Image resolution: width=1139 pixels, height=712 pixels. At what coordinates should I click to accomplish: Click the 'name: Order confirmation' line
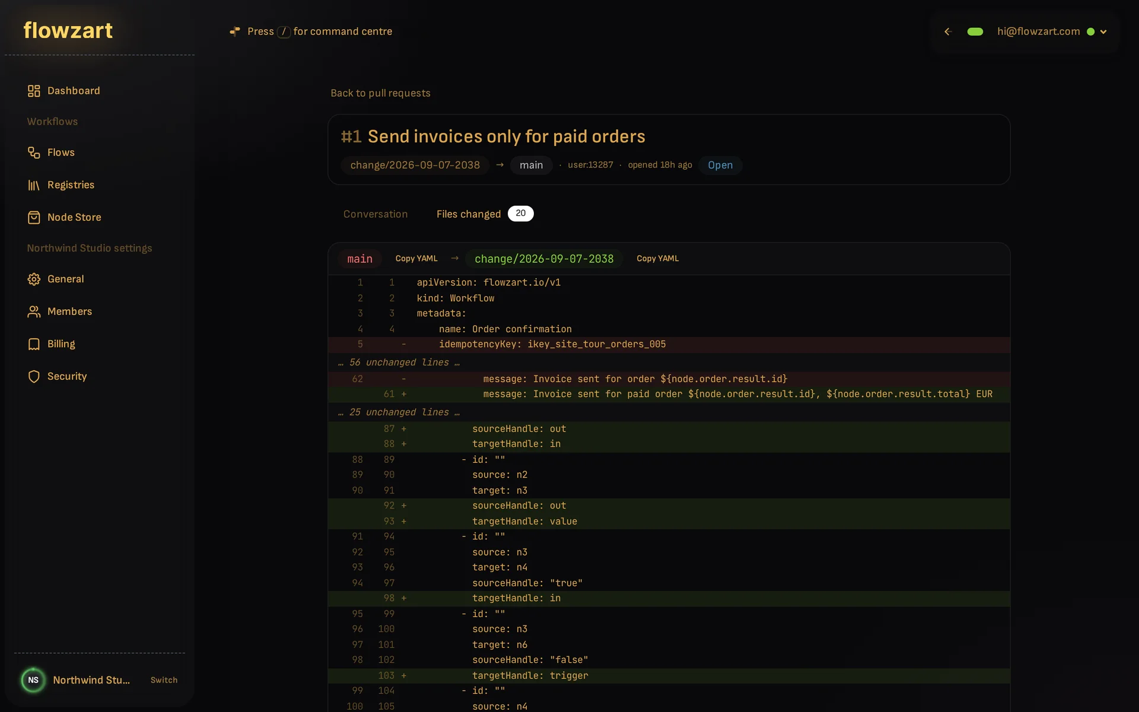[669, 329]
